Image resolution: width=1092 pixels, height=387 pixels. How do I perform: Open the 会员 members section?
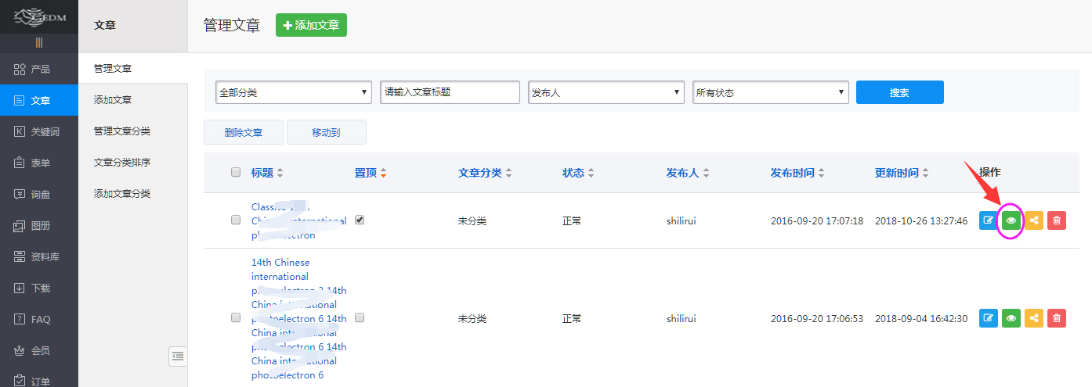[x=39, y=351]
